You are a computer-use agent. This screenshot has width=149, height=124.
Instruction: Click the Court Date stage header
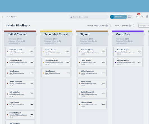click(123, 34)
